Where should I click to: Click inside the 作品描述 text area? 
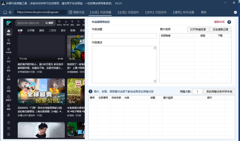click(123, 64)
